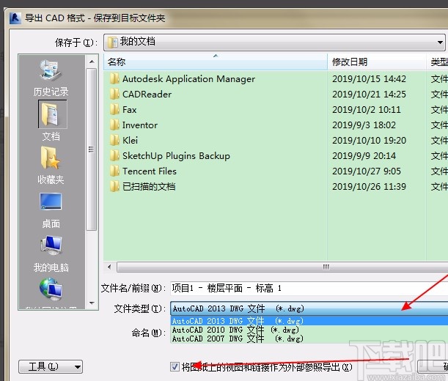Select the Autodesk Application Manager folder name
This screenshot has width=448, height=381.
click(188, 79)
